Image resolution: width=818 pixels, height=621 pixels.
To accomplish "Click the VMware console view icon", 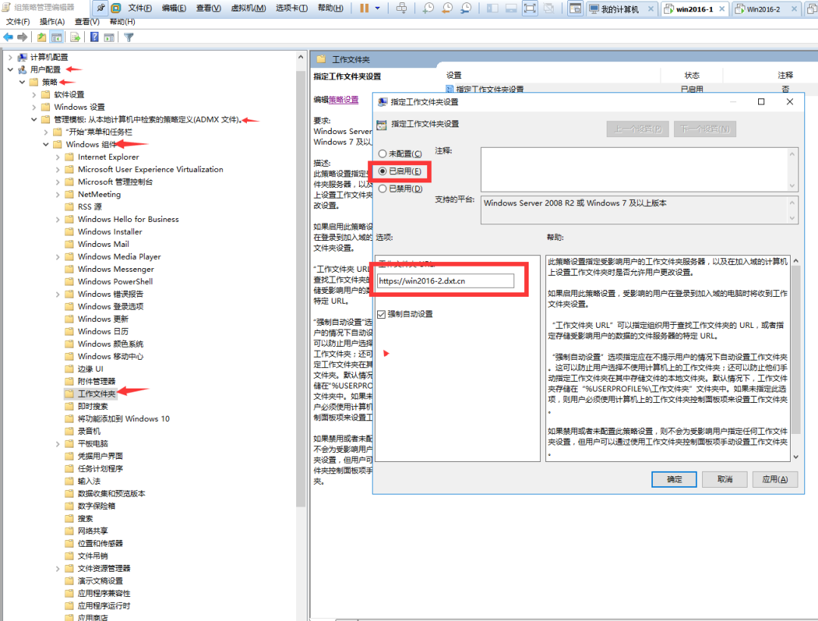I will pos(575,8).
